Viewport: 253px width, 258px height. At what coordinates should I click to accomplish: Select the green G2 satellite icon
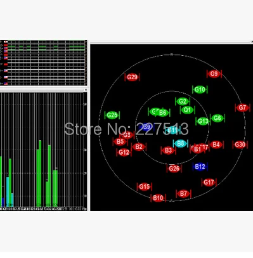point(183,101)
